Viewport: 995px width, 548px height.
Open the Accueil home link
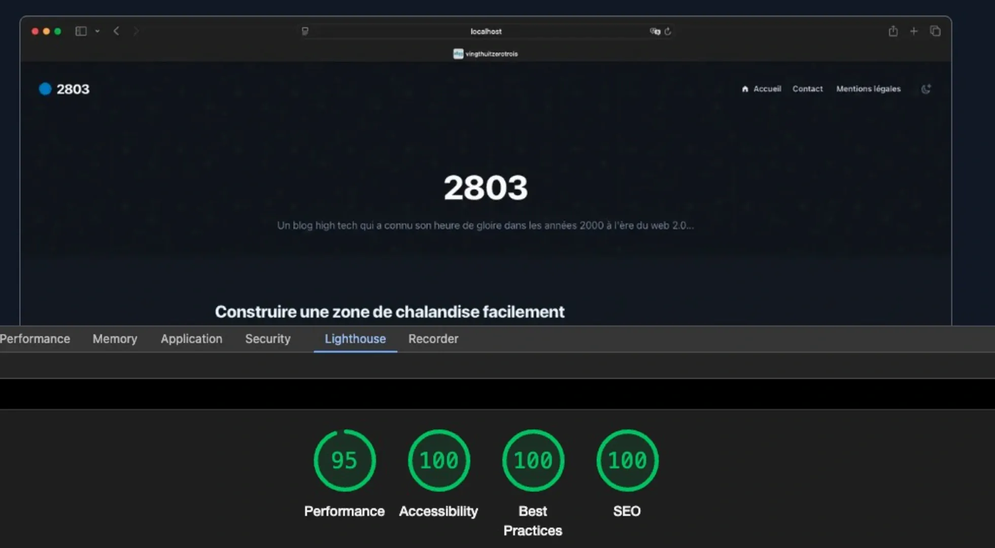761,89
